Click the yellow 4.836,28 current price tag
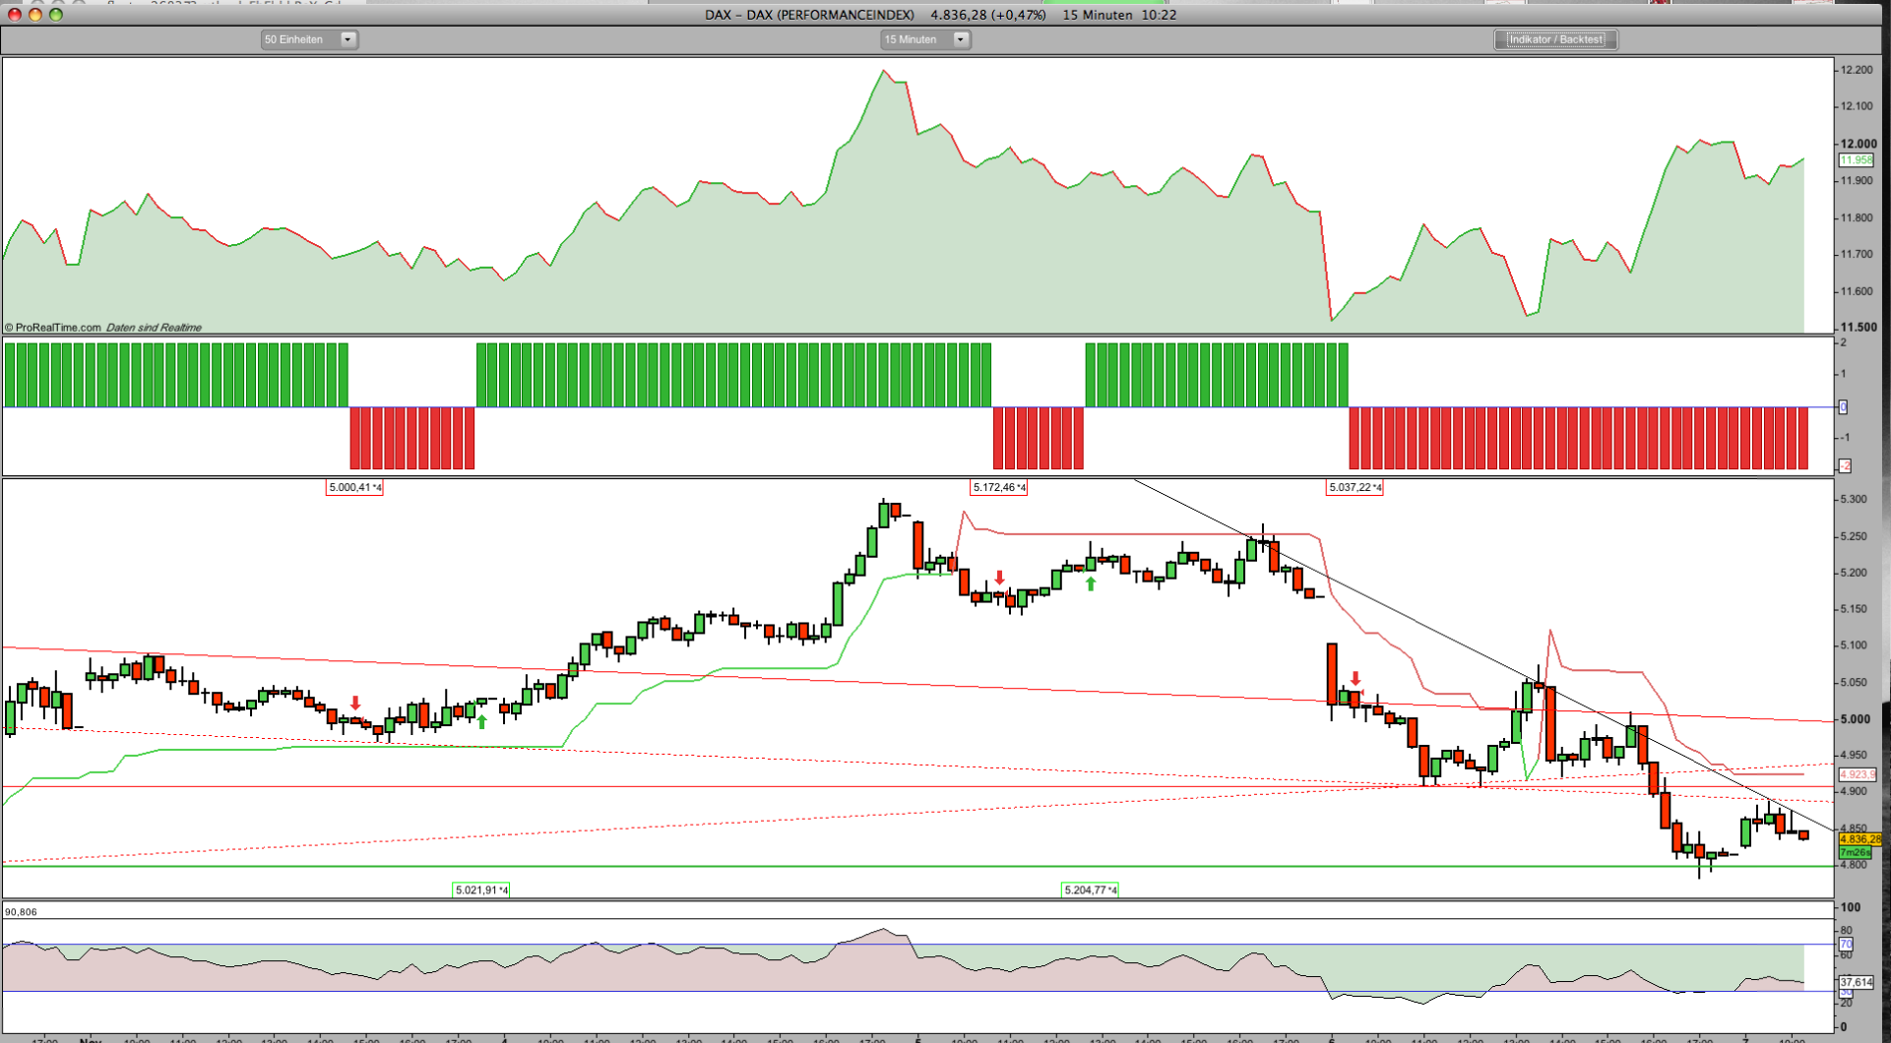Viewport: 1891px width, 1043px height. point(1859,839)
